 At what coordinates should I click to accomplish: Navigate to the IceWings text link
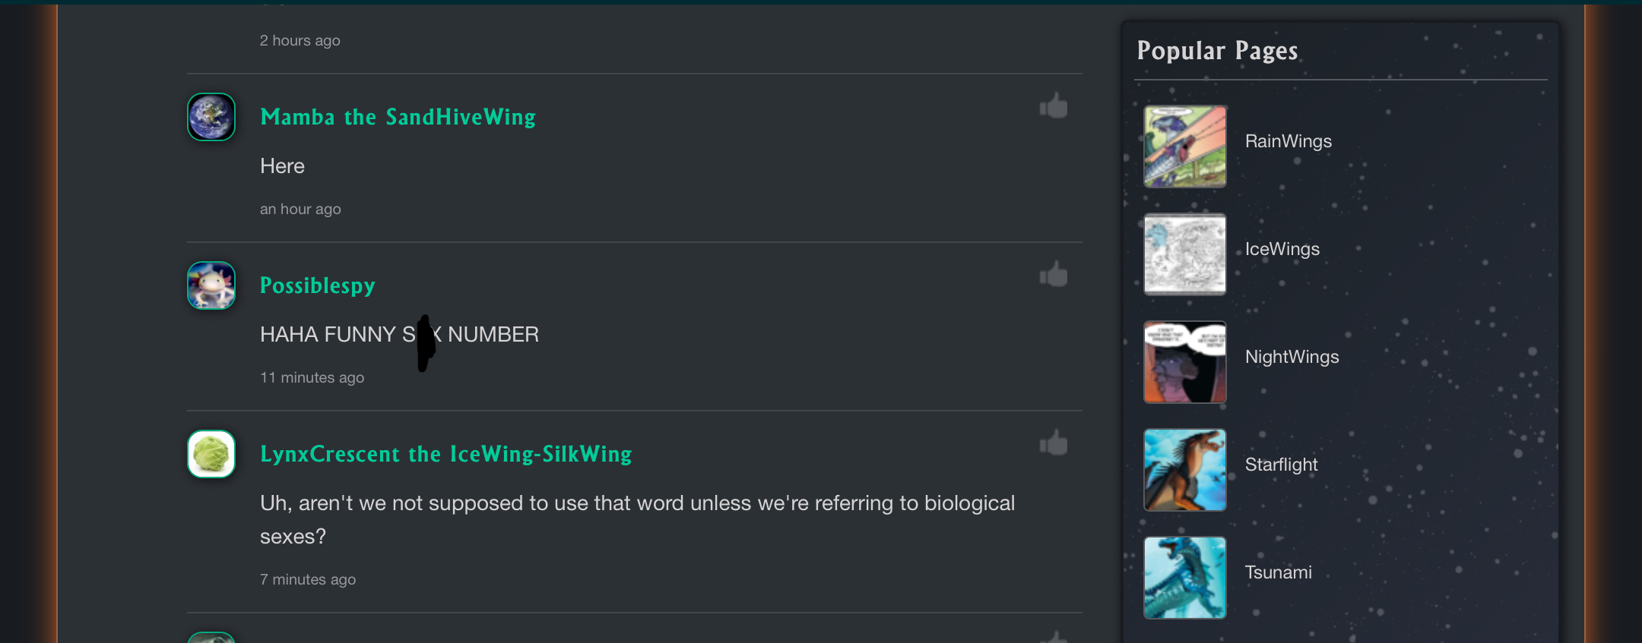click(x=1282, y=249)
